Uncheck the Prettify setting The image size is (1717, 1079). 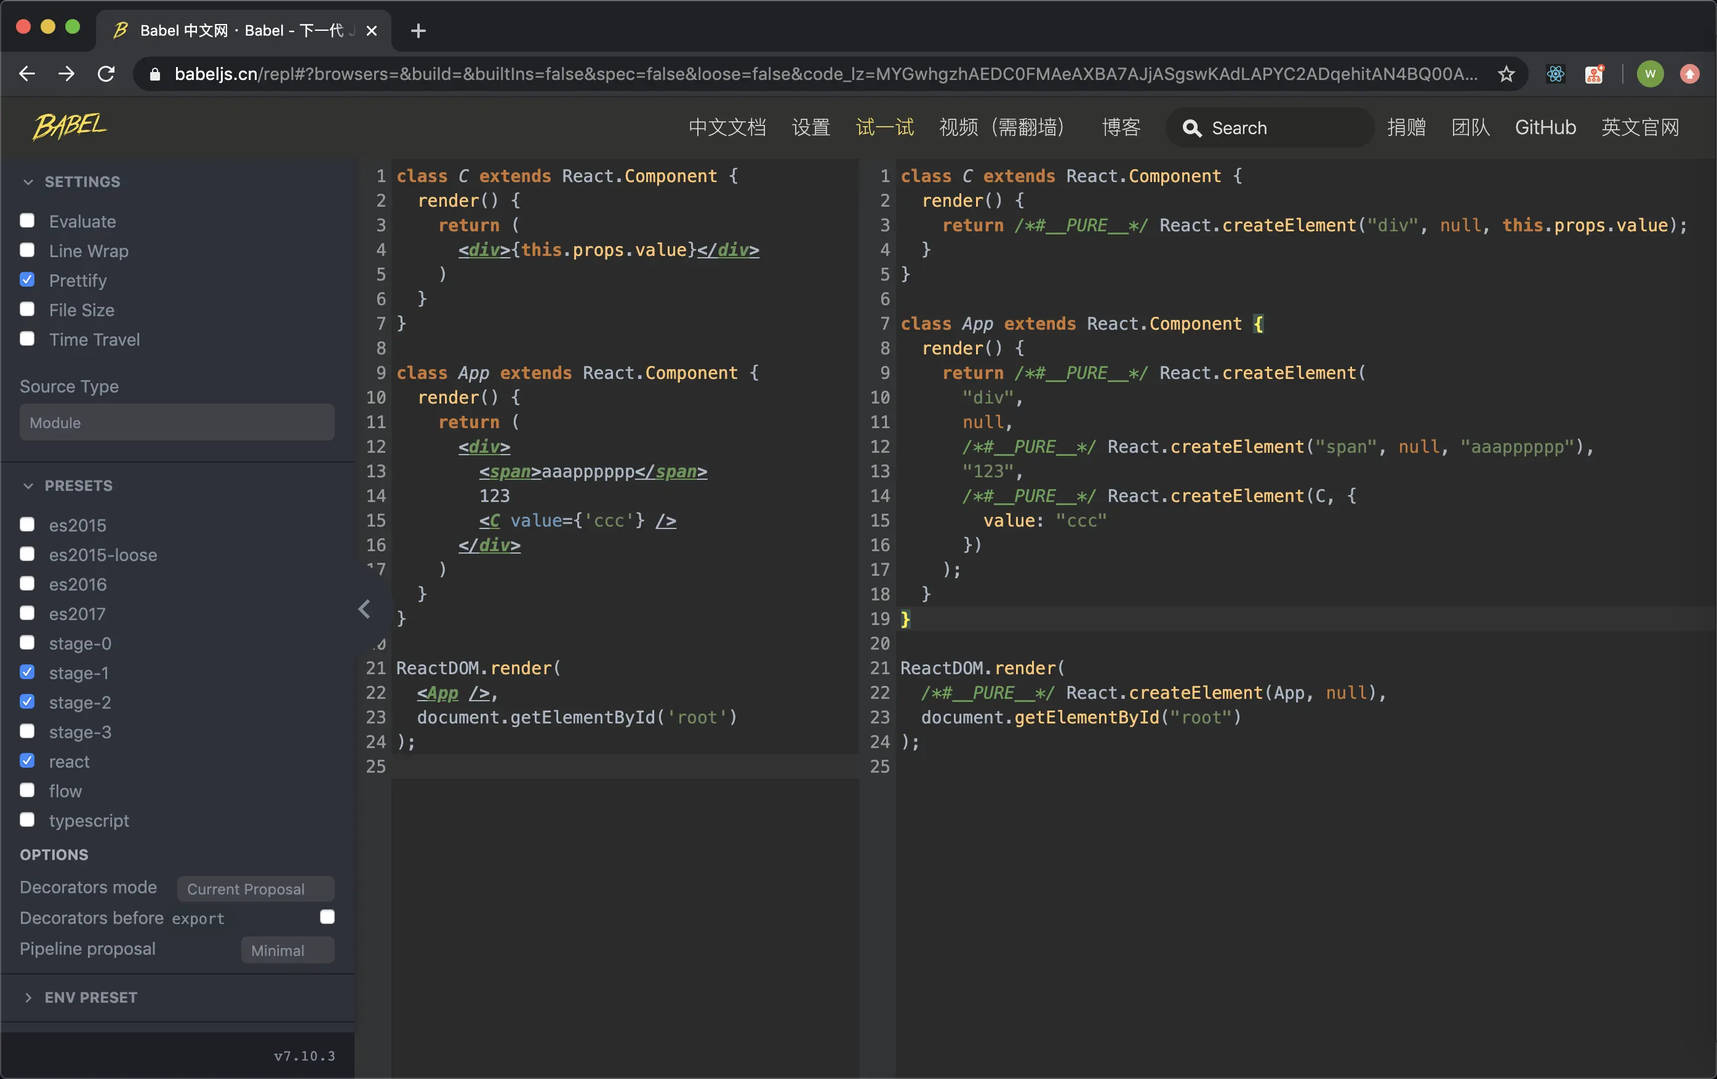click(27, 280)
